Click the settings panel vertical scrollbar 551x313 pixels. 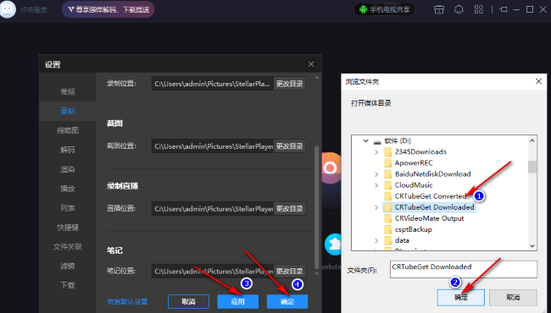coord(317,206)
